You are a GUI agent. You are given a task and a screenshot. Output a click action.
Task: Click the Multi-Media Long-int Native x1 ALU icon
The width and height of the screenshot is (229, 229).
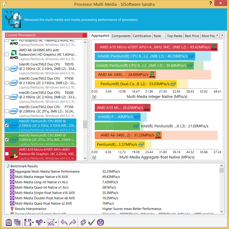click(12, 182)
